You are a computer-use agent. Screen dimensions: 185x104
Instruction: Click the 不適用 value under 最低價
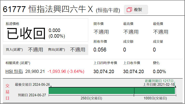(x=161, y=32)
